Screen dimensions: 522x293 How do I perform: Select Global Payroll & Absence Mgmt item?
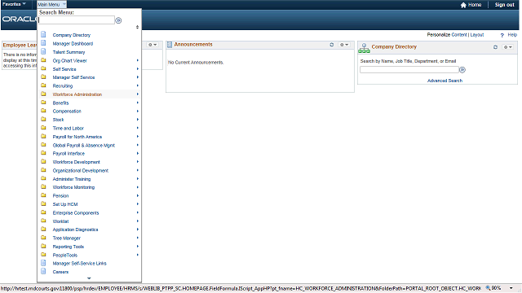(83, 145)
